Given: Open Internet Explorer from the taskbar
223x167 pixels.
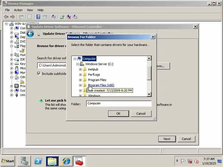Looking at the screenshot, I should click(66, 161).
